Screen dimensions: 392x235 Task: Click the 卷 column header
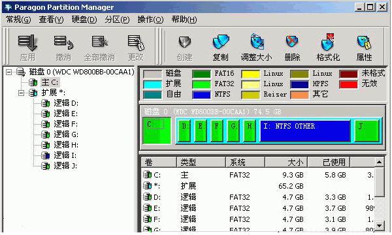tap(159, 163)
